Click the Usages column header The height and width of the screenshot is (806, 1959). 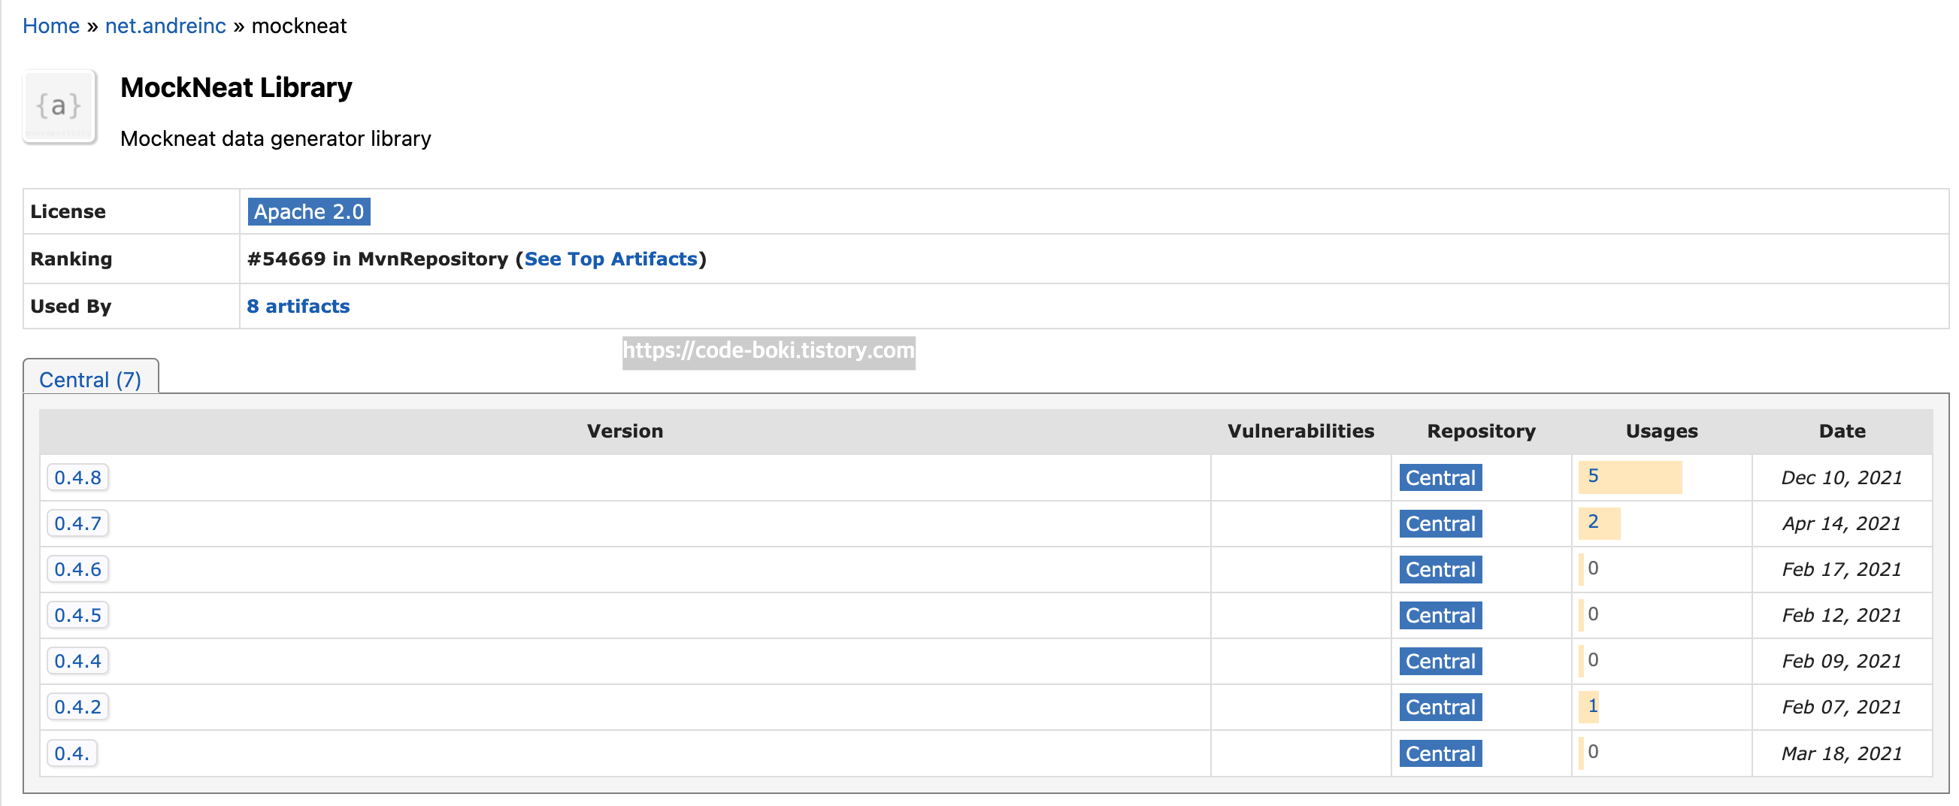click(x=1661, y=431)
